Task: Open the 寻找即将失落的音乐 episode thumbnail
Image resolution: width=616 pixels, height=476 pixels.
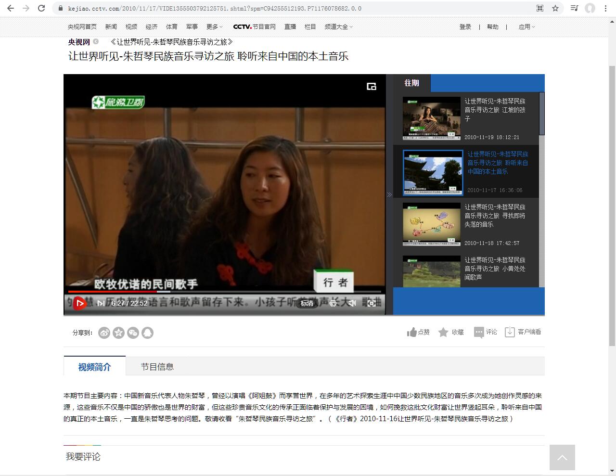Action: click(x=432, y=224)
